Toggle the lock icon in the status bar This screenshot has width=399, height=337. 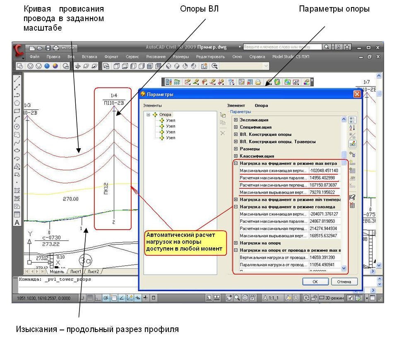click(x=314, y=298)
